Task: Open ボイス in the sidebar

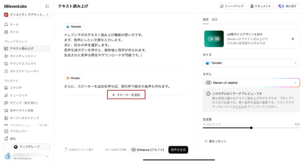Action: click(x=14, y=32)
